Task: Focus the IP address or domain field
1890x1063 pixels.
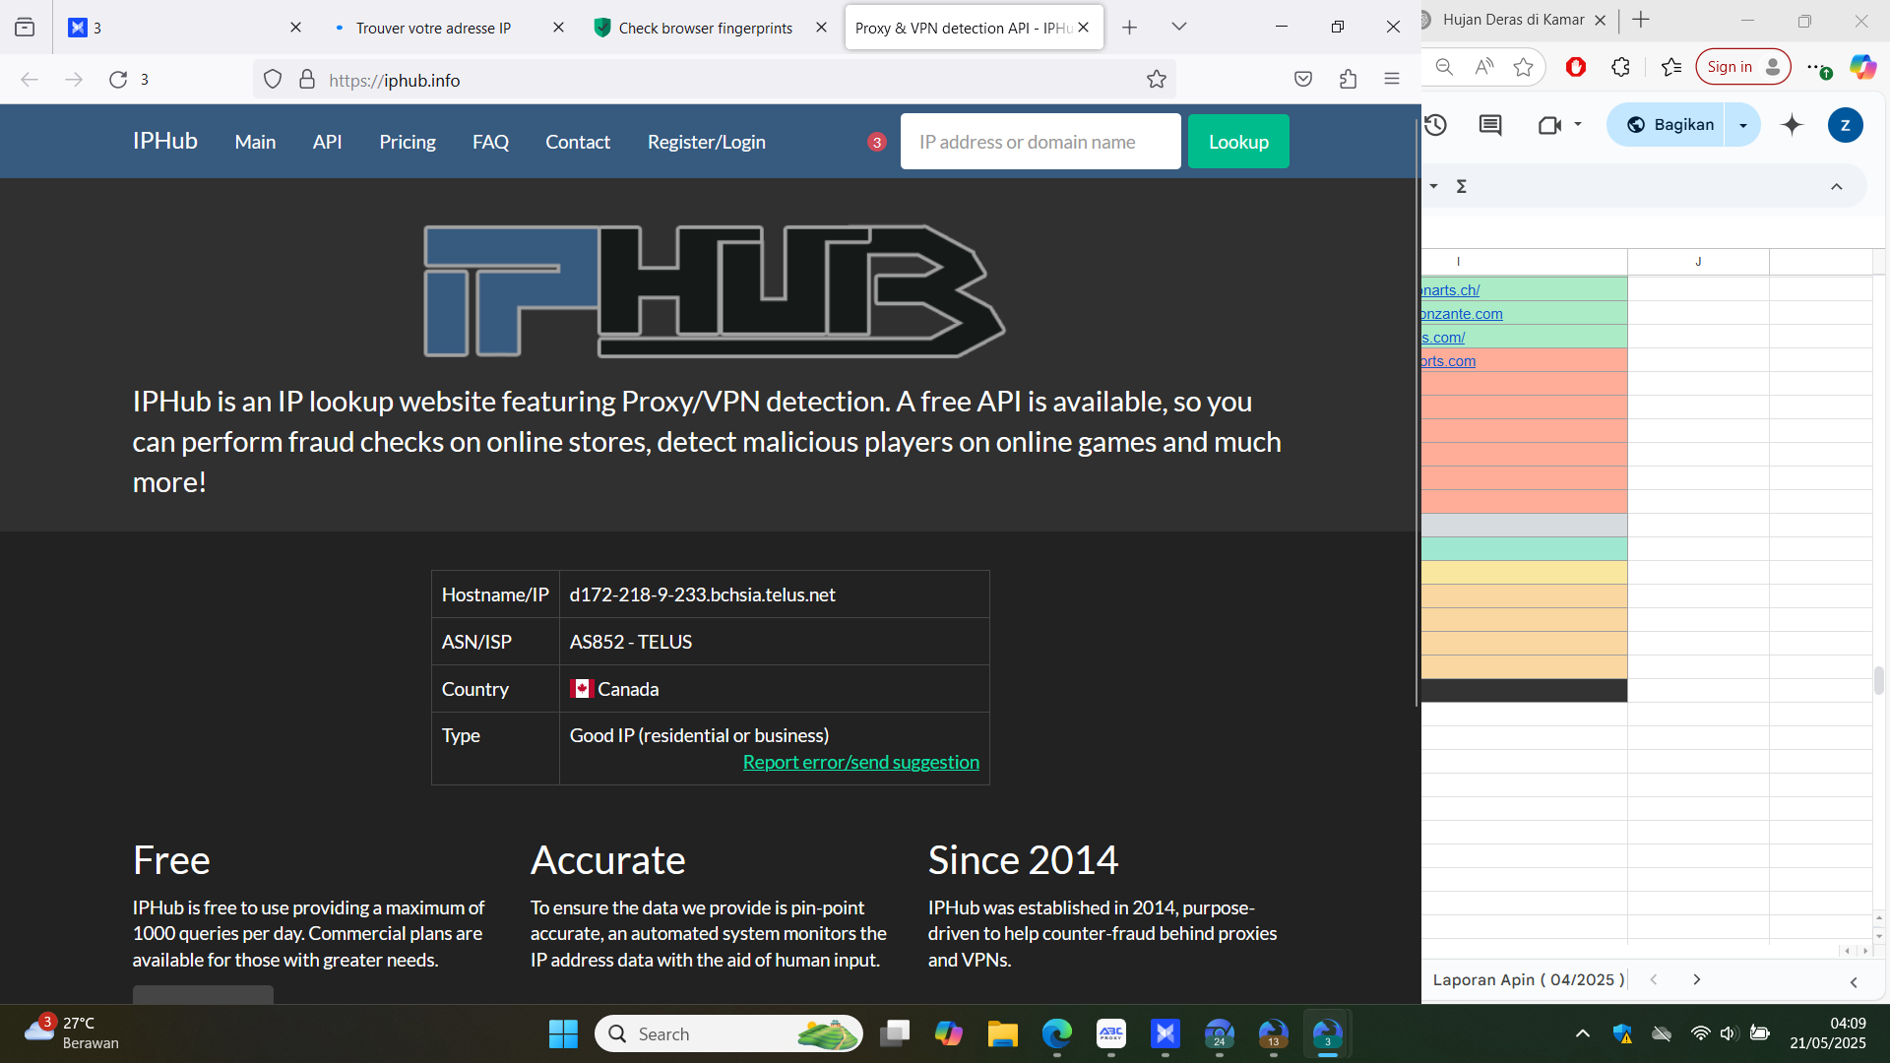Action: (1040, 142)
